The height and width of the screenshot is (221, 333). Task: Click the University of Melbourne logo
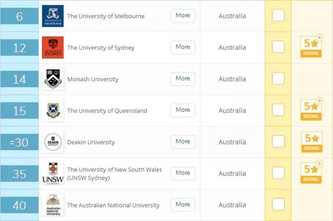pos(53,16)
